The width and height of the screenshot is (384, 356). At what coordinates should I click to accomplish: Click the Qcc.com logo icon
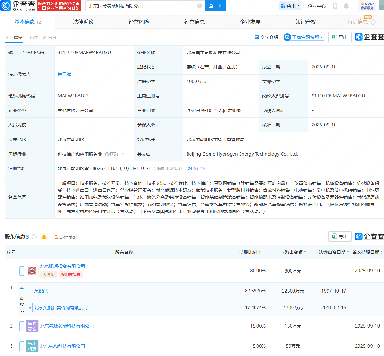pos(6,6)
